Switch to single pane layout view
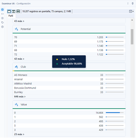 9,11
